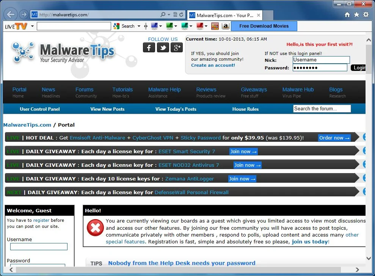
Task: Open Favorites star icon
Action: point(356,14)
